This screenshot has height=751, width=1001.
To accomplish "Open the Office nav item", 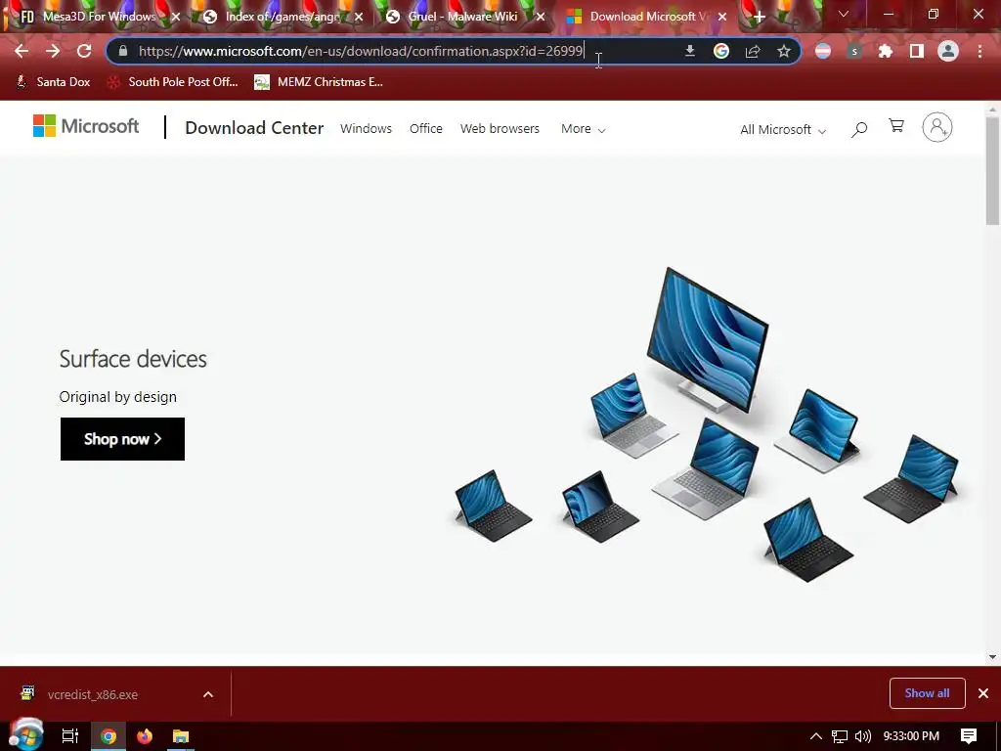I will 426,128.
